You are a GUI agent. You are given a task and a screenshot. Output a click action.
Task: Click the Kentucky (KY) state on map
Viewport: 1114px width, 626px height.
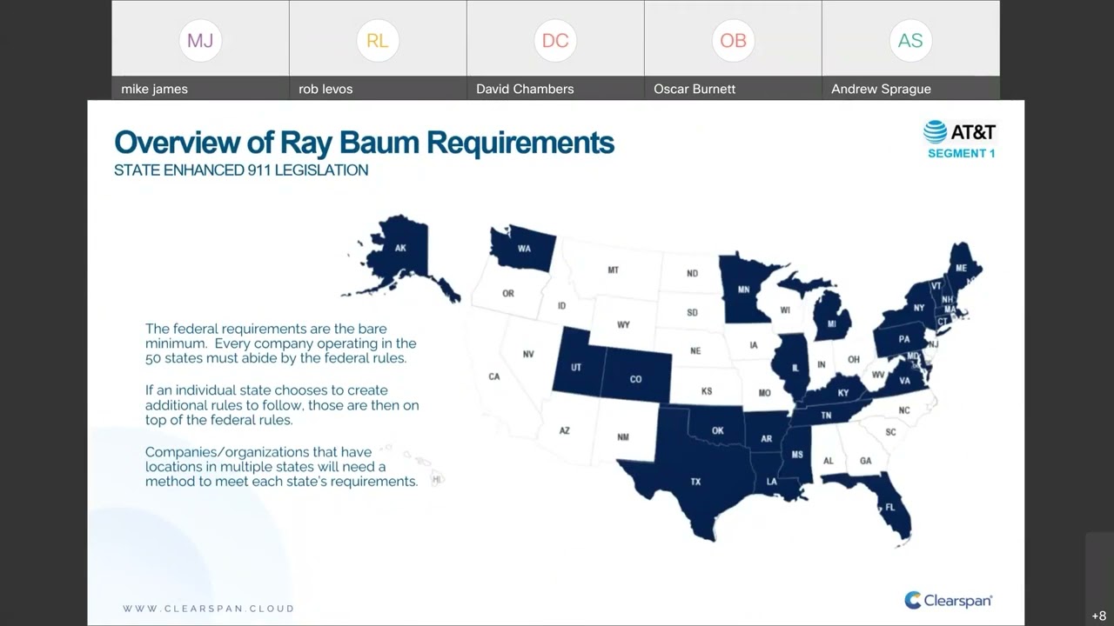click(x=842, y=393)
